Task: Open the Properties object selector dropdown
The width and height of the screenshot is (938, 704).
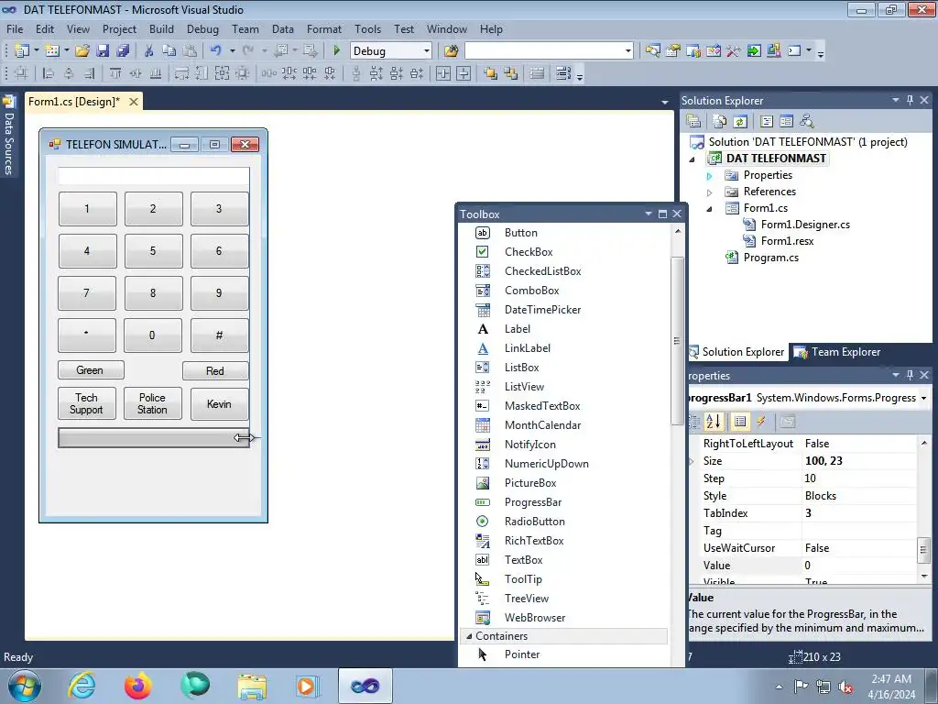Action: tap(923, 398)
